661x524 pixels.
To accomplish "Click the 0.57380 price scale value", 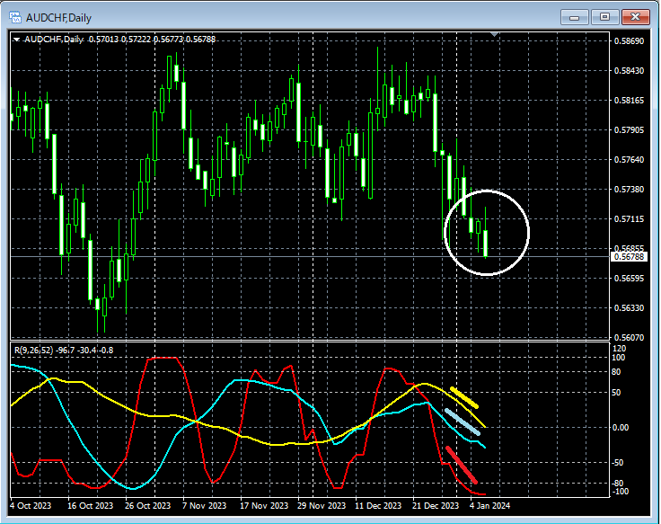I will tap(629, 190).
